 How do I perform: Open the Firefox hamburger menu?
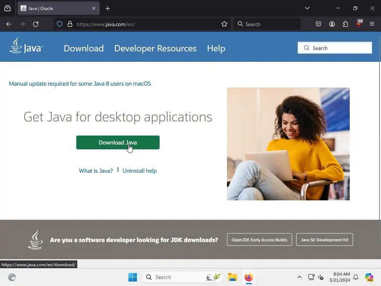[x=372, y=24]
